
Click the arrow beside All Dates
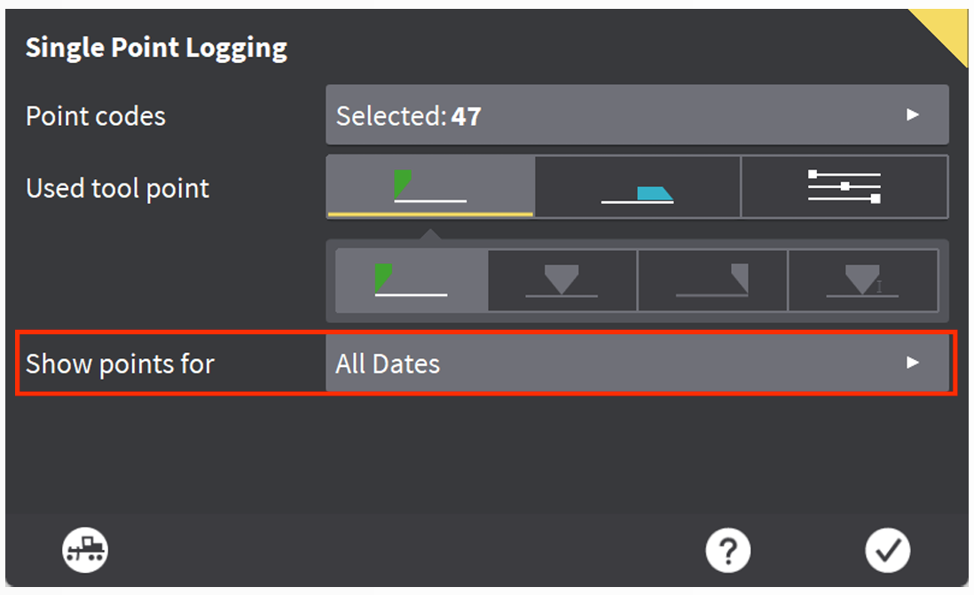(912, 363)
